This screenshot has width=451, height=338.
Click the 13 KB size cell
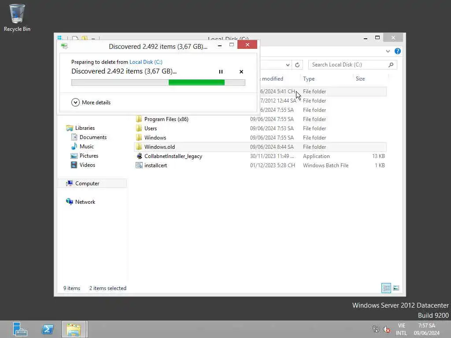(x=378, y=156)
